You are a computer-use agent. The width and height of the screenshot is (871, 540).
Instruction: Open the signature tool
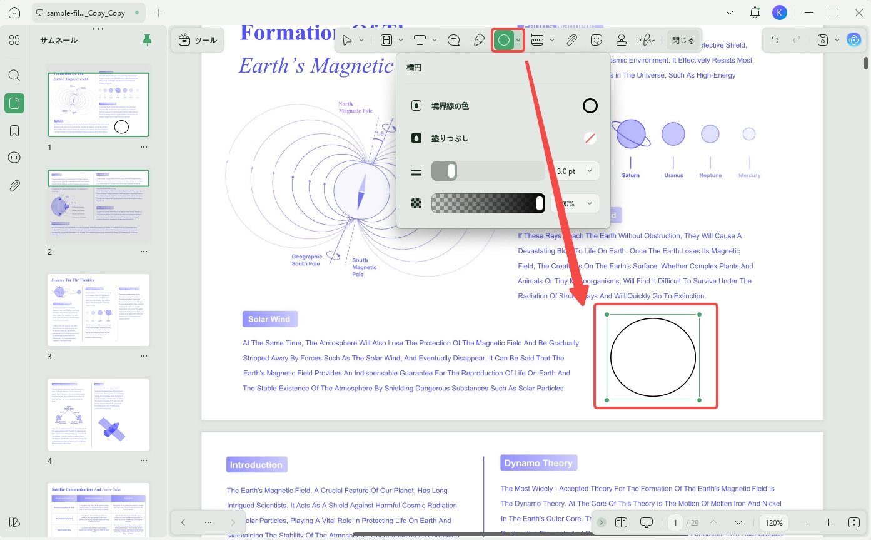pyautogui.click(x=647, y=40)
